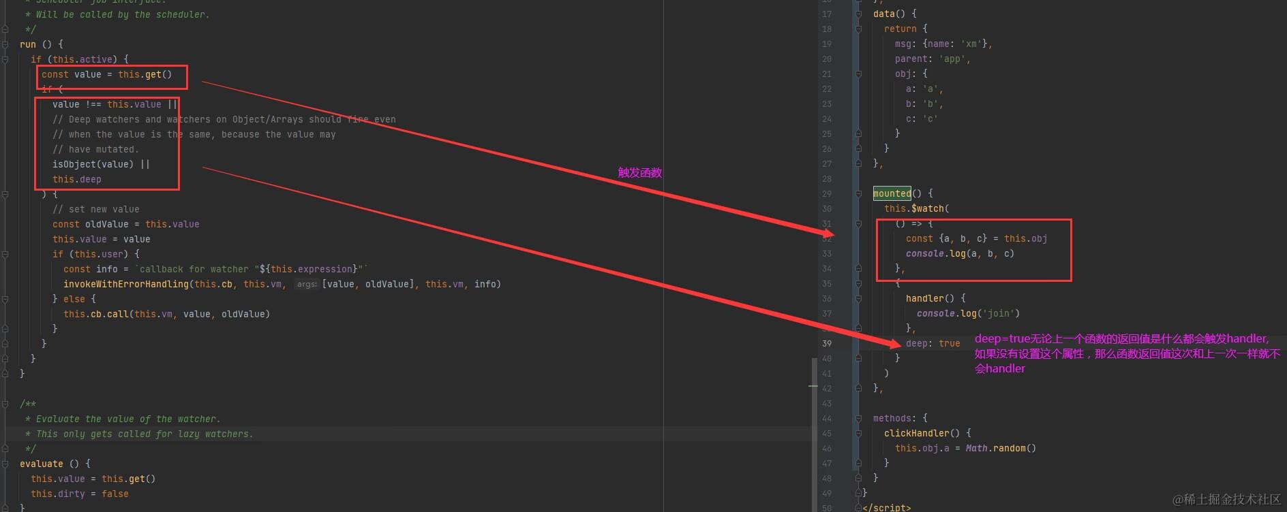1287x512 pixels.
Task: Click 'this.obj.a = Math.random()' line
Action: click(x=965, y=449)
